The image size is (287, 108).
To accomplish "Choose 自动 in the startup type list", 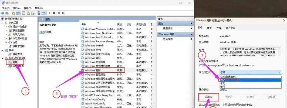I will click(250, 80).
